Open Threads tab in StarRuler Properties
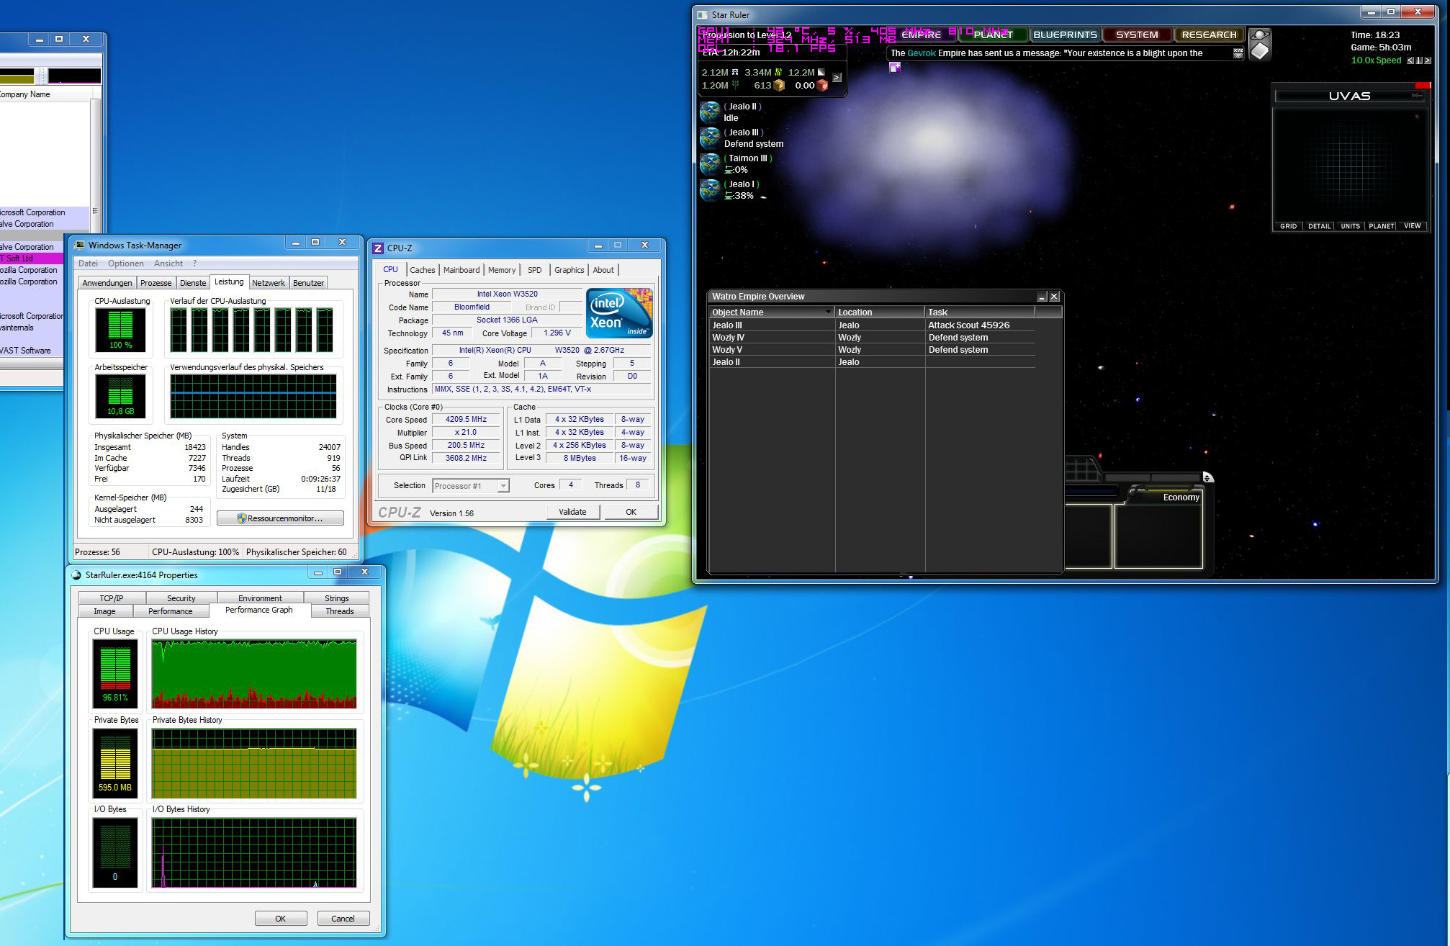 pos(340,611)
